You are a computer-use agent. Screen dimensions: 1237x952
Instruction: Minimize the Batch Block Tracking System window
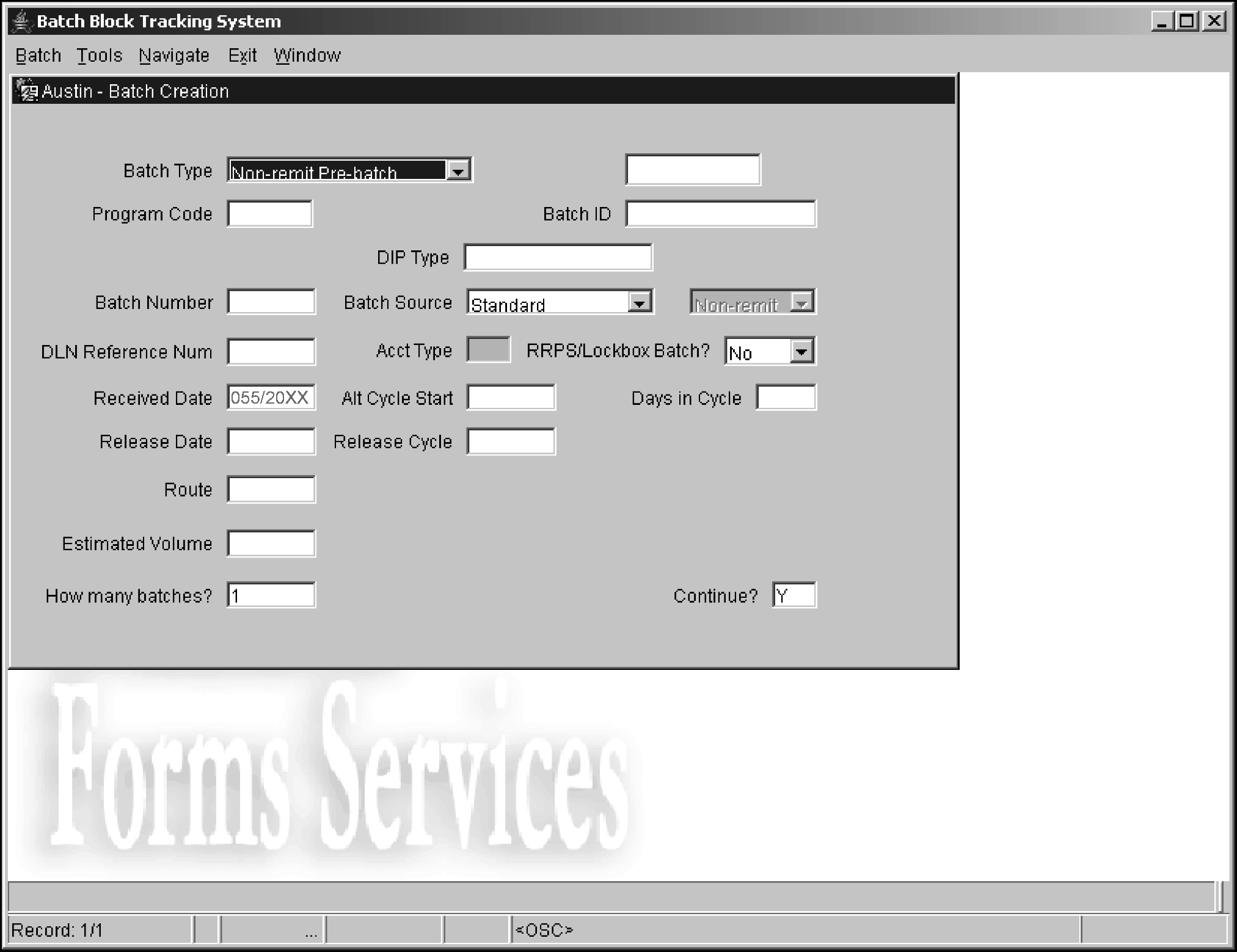click(x=1161, y=21)
